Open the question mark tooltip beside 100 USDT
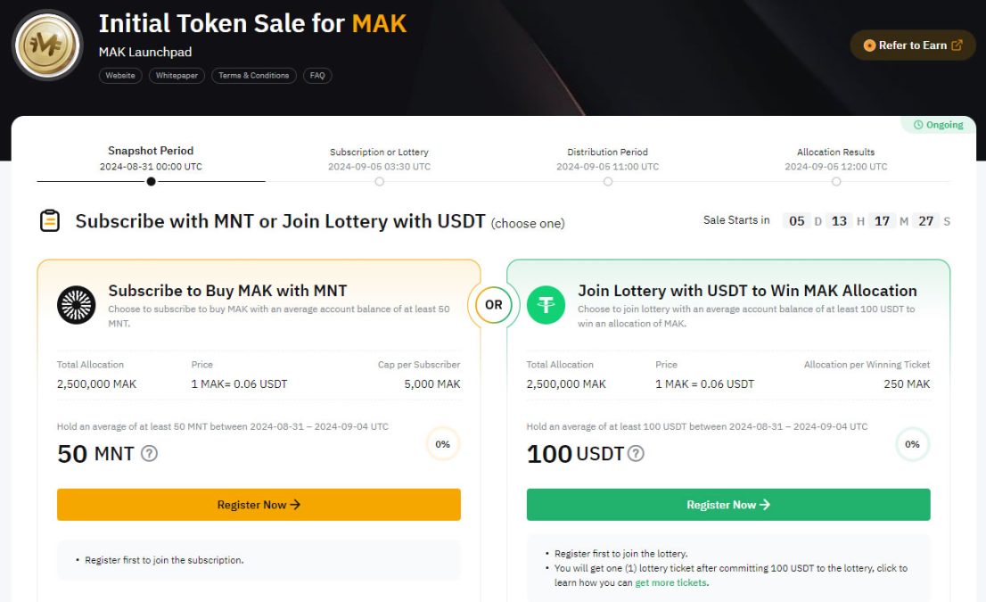 pyautogui.click(x=635, y=454)
